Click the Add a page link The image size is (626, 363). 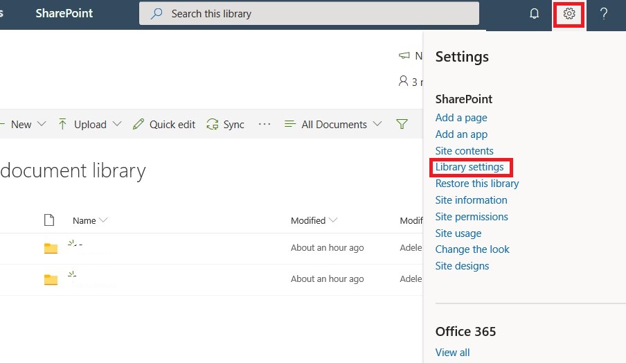461,118
